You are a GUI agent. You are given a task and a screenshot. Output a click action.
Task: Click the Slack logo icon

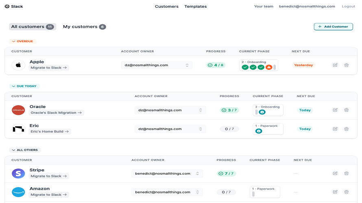7,6
